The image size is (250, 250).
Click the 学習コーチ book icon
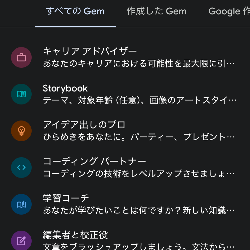pos(21,204)
